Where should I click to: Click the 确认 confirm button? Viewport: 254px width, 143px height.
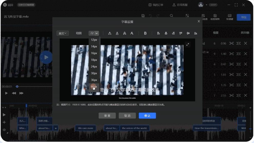(x=147, y=116)
